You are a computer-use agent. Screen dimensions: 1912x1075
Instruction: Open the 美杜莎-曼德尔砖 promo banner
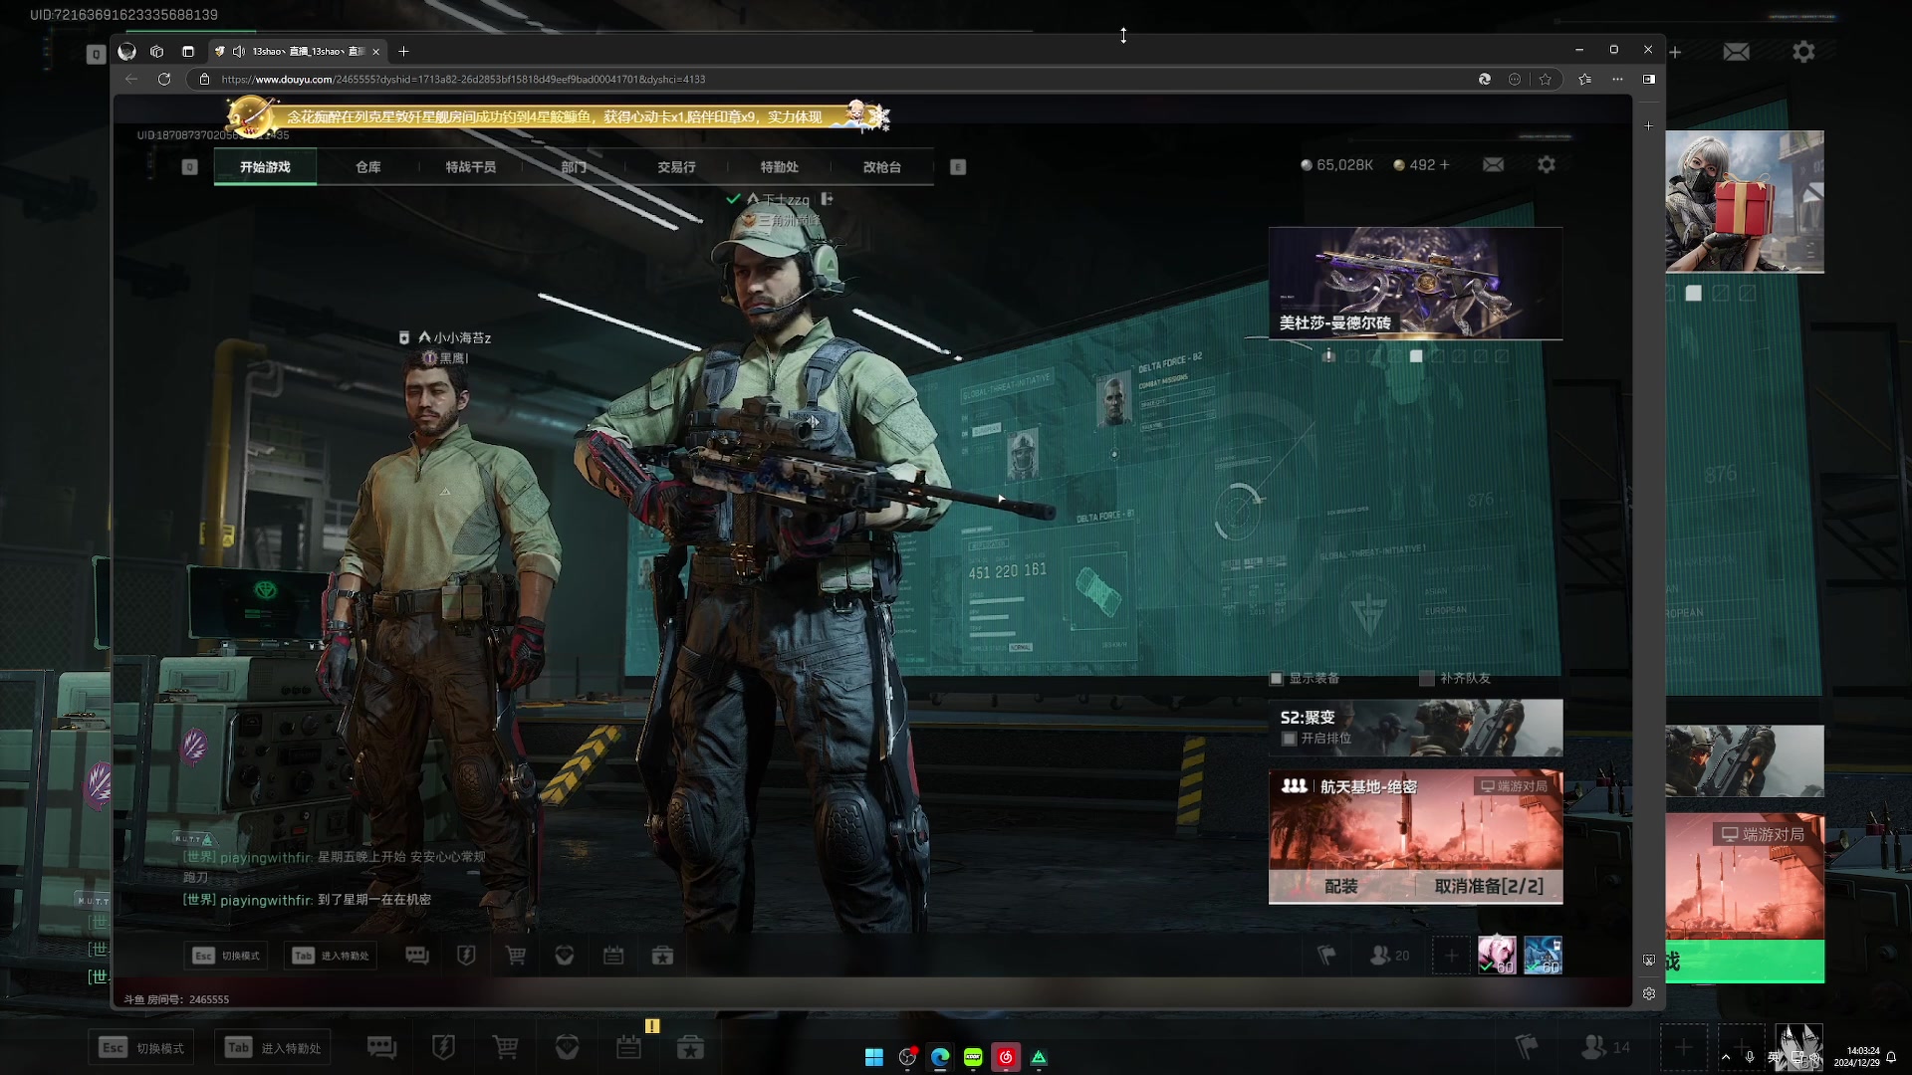click(1415, 283)
